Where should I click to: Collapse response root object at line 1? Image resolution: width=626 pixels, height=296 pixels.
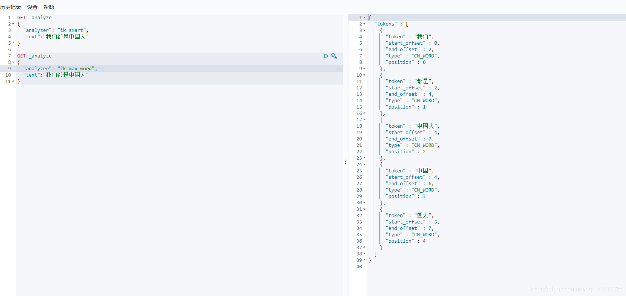(x=364, y=18)
